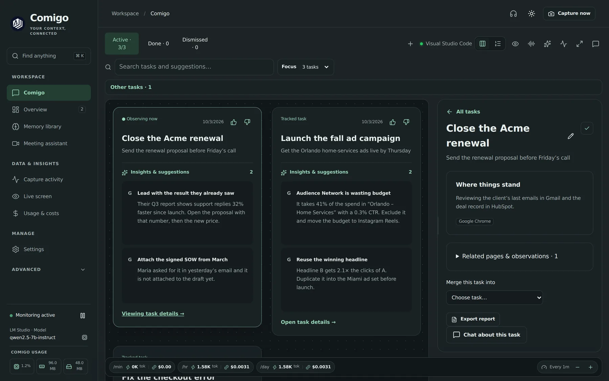609x381 pixels.
Task: Click the plus icon beside Visual Studio Code
Action: pos(410,44)
